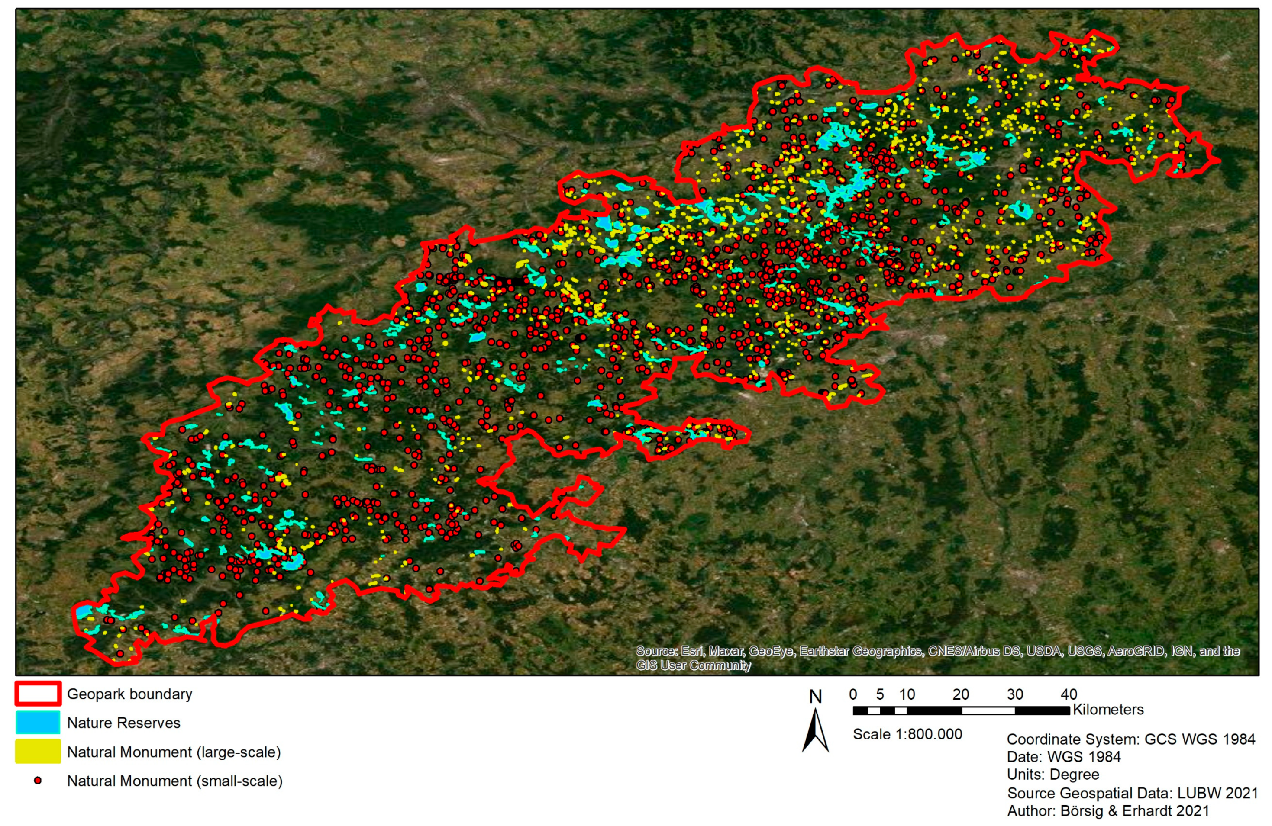Click the cyan Nature Reserves swatch
Viewport: 1272px width, 826px height.
pos(37,723)
